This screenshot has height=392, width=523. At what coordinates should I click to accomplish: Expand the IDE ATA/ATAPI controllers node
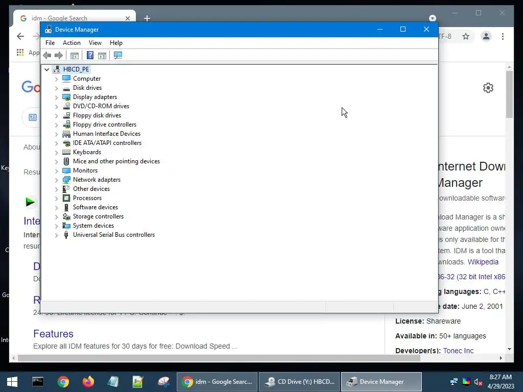coord(56,143)
